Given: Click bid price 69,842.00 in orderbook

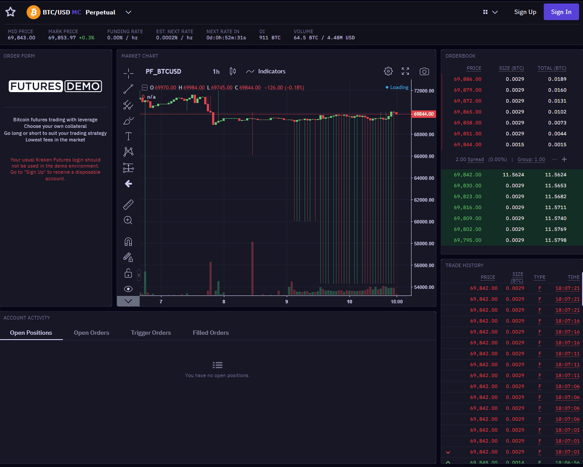Looking at the screenshot, I should (468, 175).
